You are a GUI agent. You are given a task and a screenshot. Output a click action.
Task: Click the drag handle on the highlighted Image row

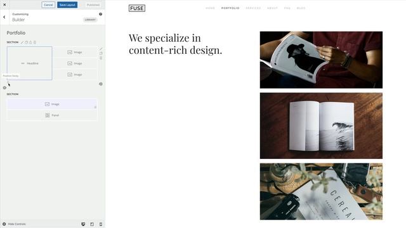tap(95, 107)
